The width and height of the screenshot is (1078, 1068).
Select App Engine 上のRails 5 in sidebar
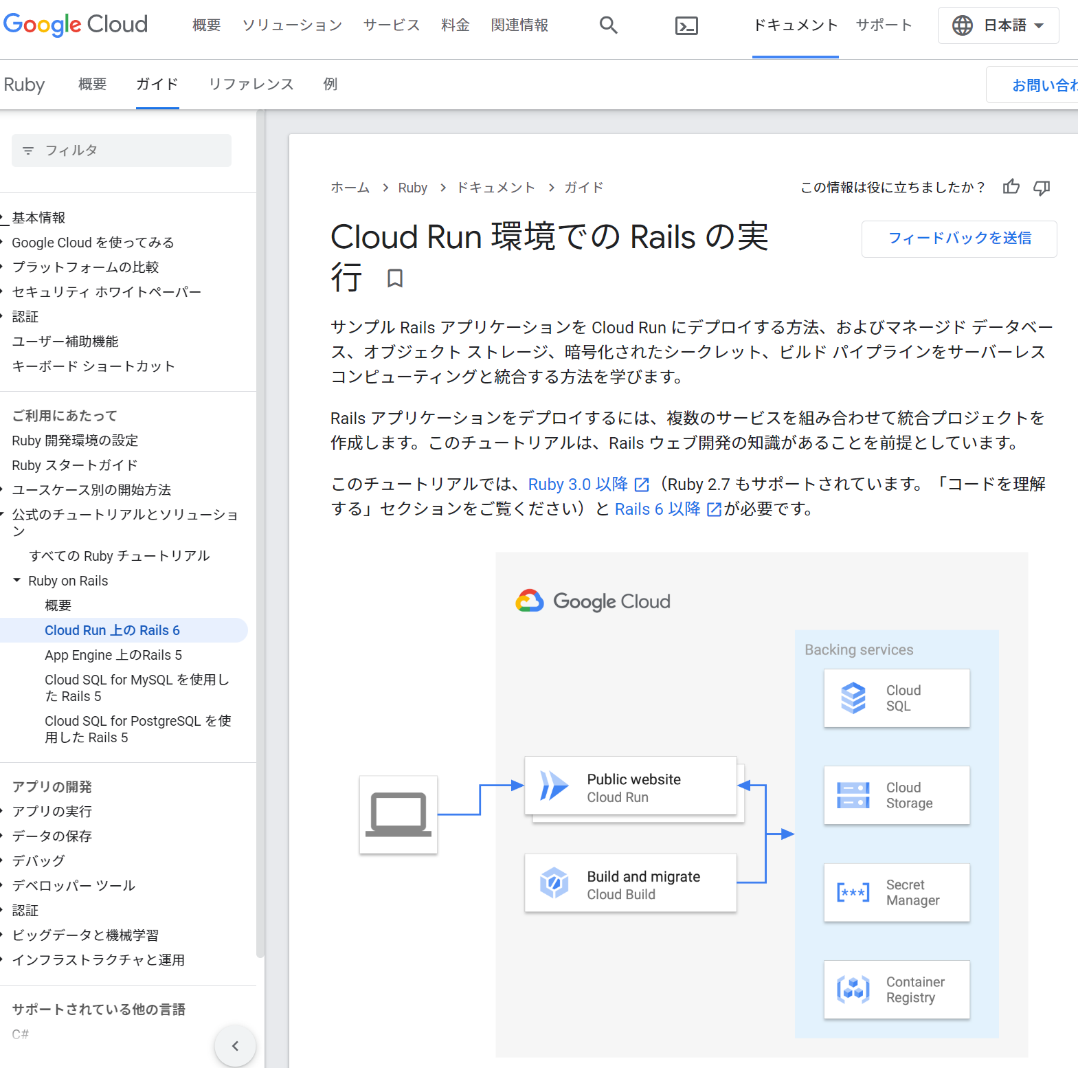113,655
